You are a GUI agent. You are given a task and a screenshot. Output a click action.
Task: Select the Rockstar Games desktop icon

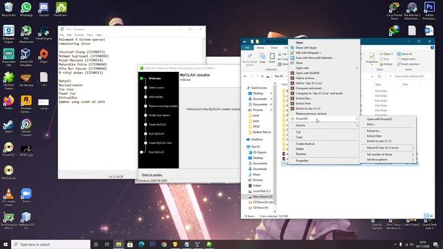(26, 104)
